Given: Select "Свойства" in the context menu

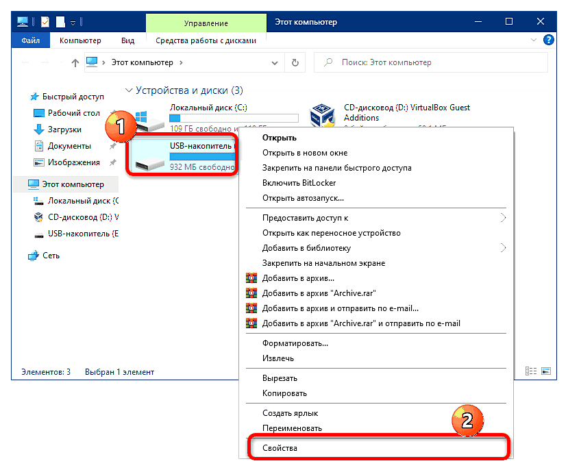Looking at the screenshot, I should point(280,448).
